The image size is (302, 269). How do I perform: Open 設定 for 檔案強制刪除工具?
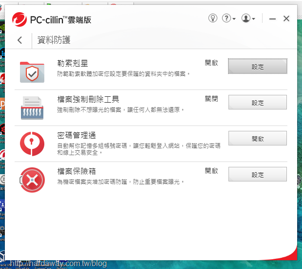tap(258, 102)
